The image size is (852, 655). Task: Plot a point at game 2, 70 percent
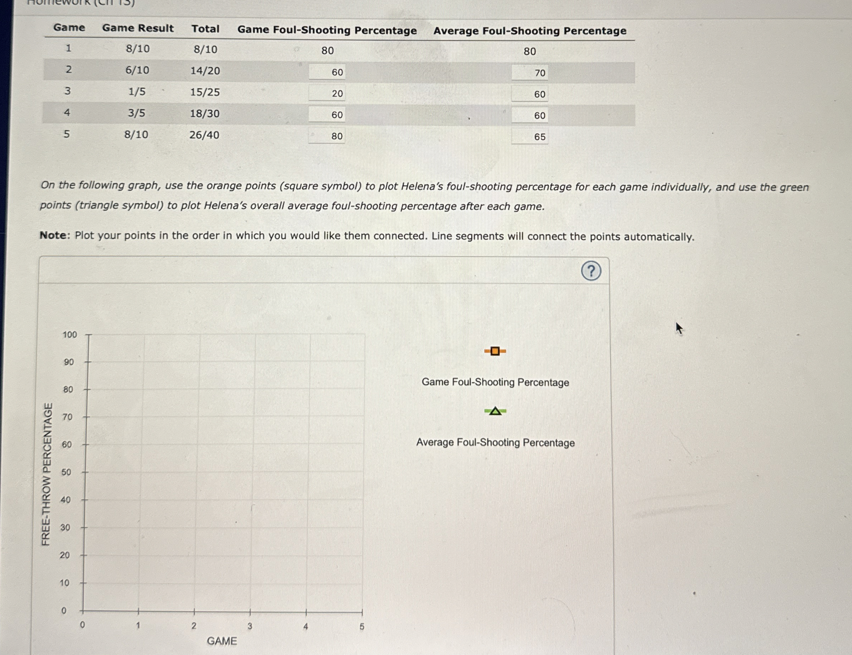click(x=199, y=417)
